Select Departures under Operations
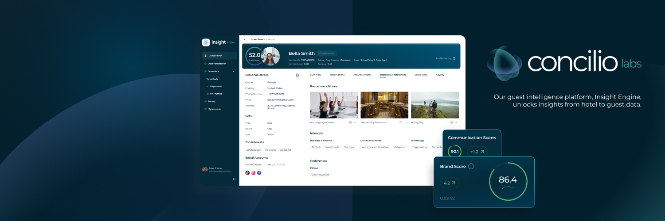665x221 pixels. pyautogui.click(x=216, y=87)
